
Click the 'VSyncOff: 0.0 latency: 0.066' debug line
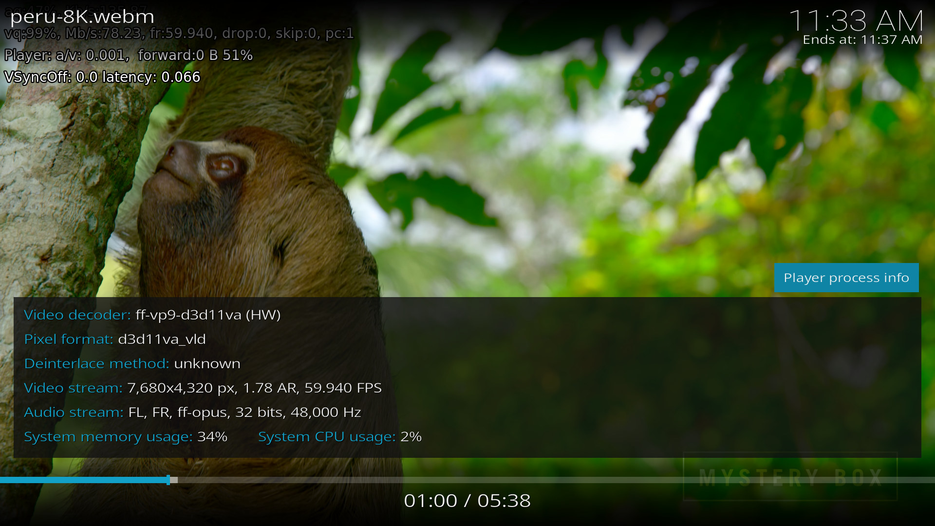pos(102,77)
